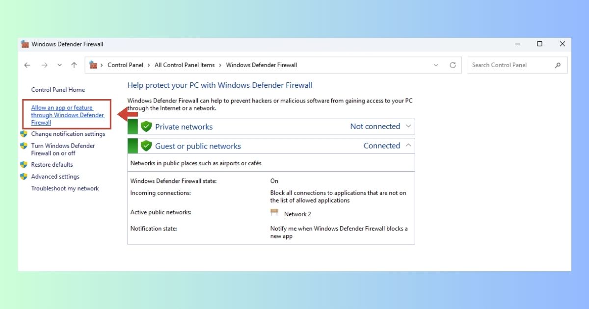Click shield icon beside Turn Windows Defender Firewall
Image resolution: width=589 pixels, height=309 pixels.
pos(24,146)
